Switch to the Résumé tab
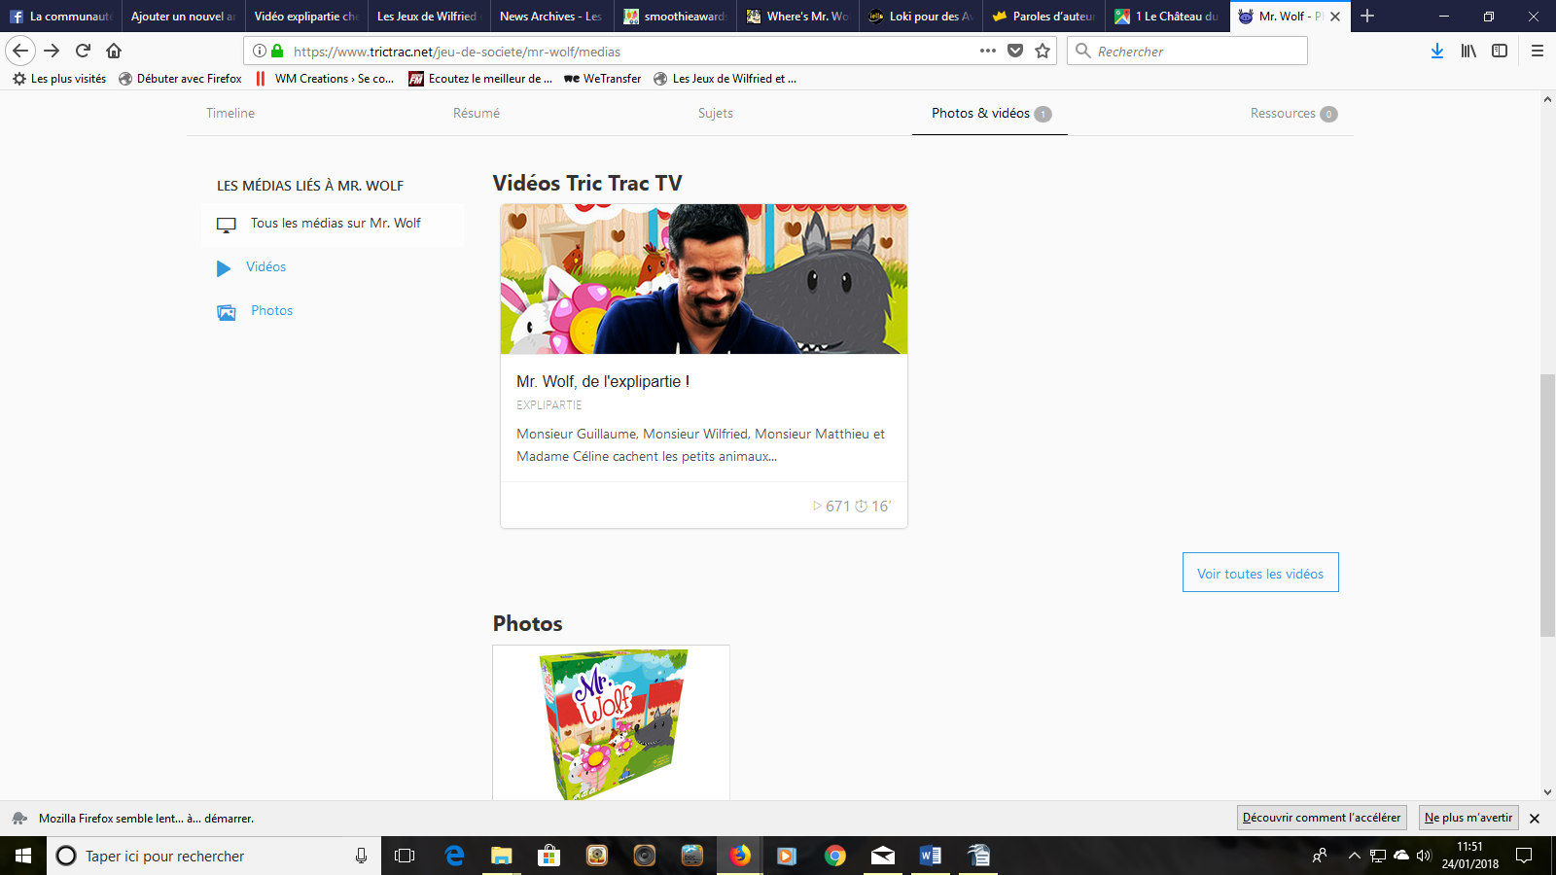This screenshot has width=1556, height=875. (x=476, y=113)
